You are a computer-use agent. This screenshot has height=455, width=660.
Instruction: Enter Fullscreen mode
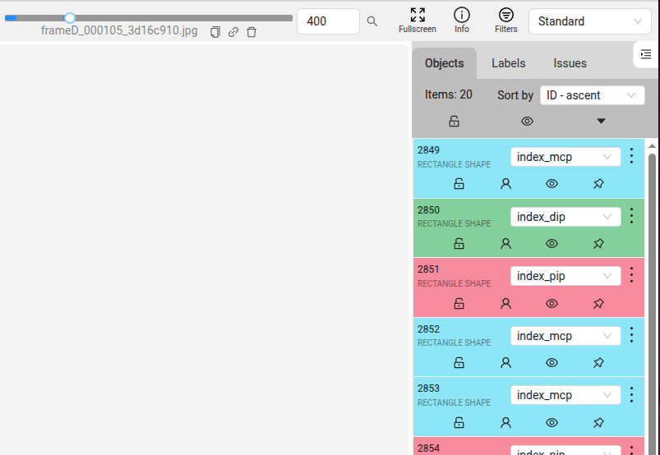[x=418, y=21]
